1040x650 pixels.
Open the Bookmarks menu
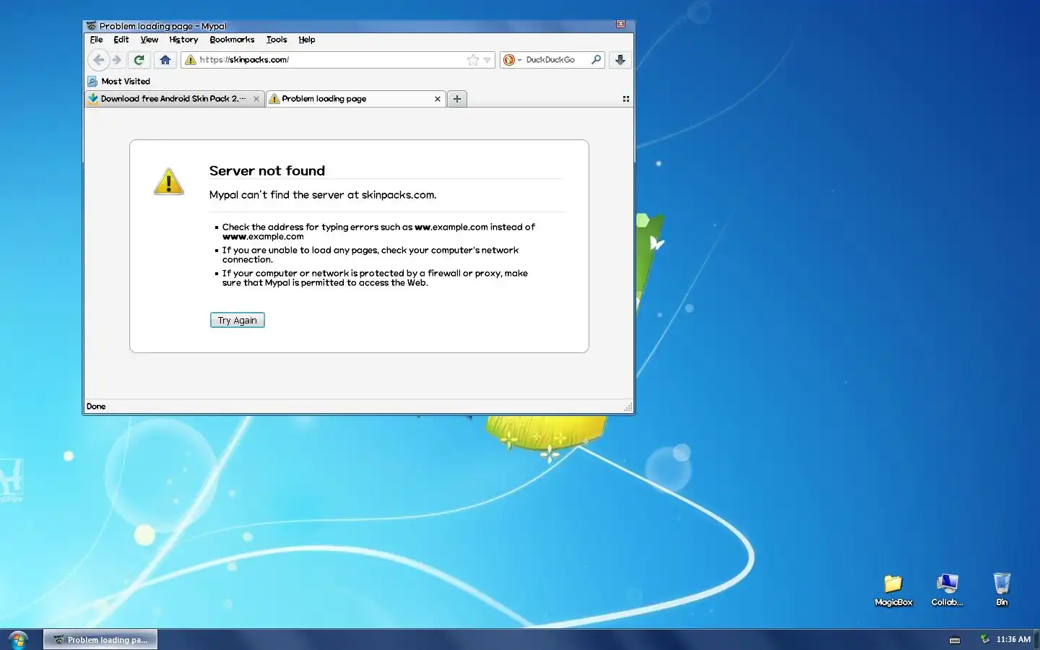pyautogui.click(x=232, y=40)
